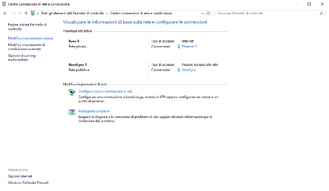Open 'Risoluzione problemi' link
This screenshot has height=191, width=329.
(x=94, y=111)
